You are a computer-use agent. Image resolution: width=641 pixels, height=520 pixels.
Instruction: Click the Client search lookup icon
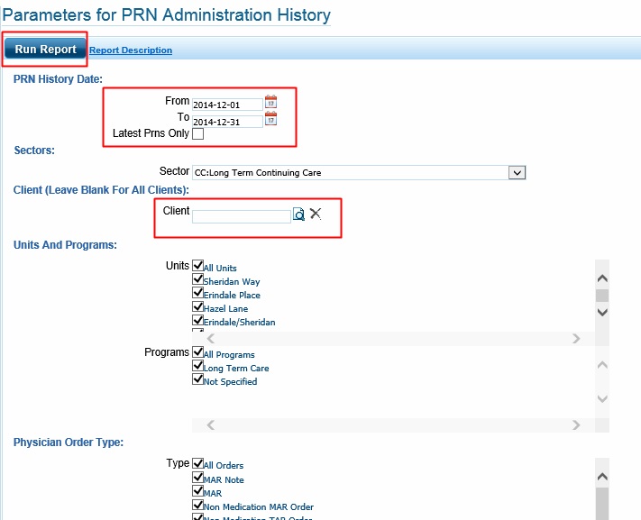(x=299, y=214)
